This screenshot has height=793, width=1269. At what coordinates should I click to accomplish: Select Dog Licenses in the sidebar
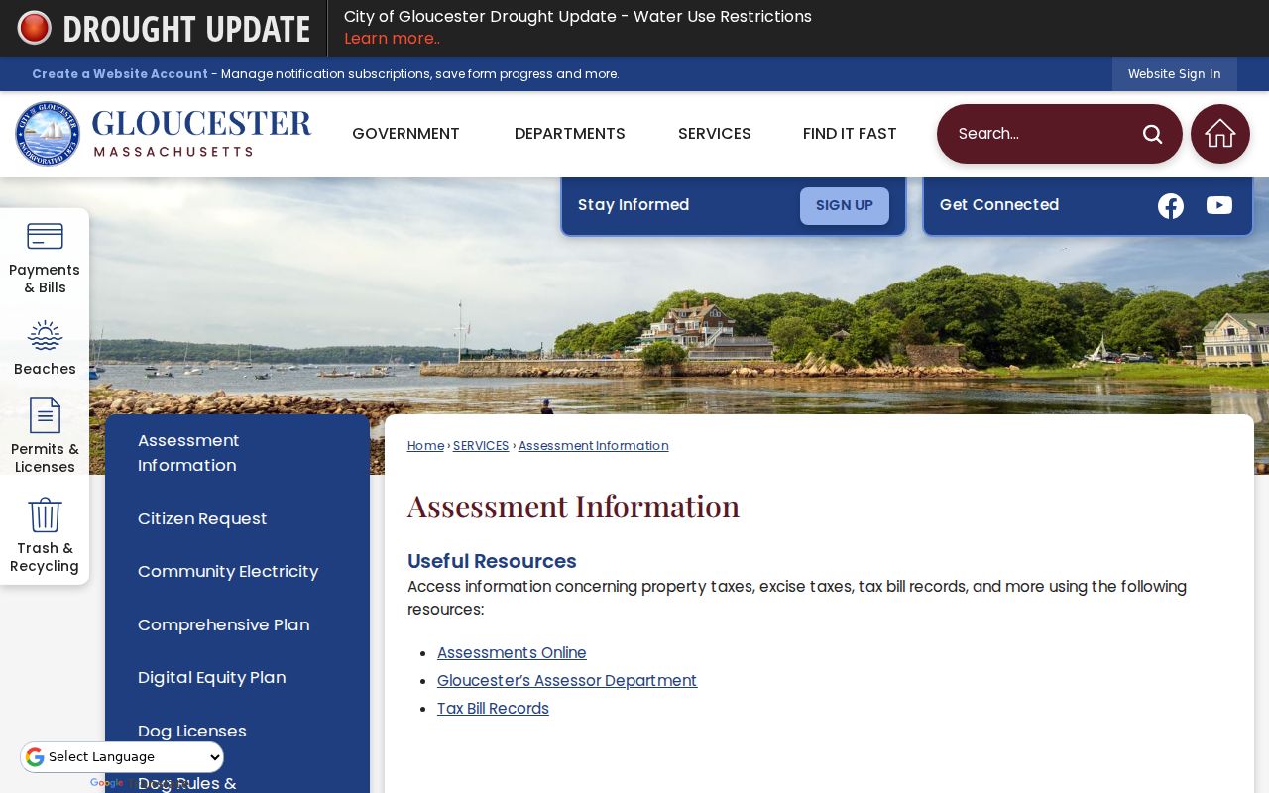[192, 732]
